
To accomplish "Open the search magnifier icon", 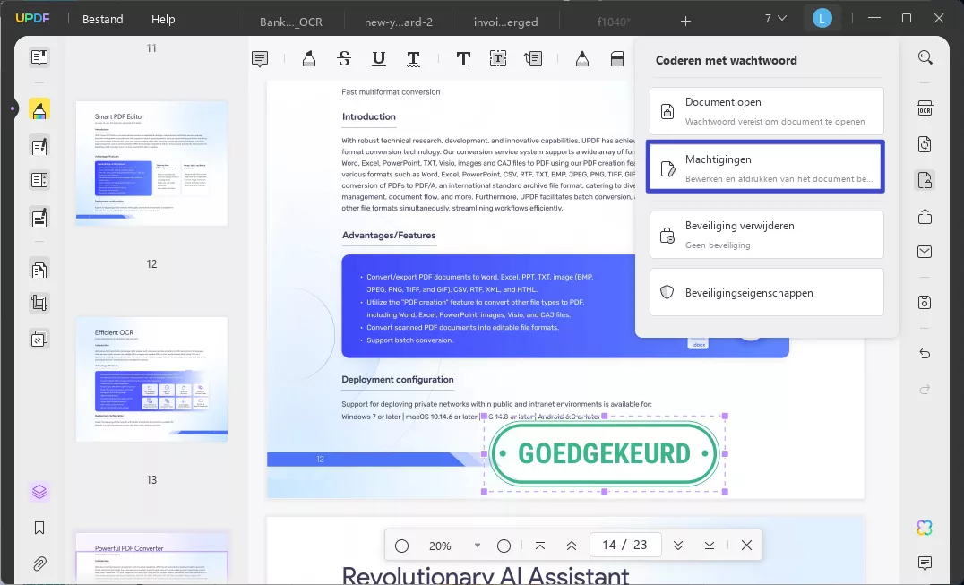I will 925,57.
